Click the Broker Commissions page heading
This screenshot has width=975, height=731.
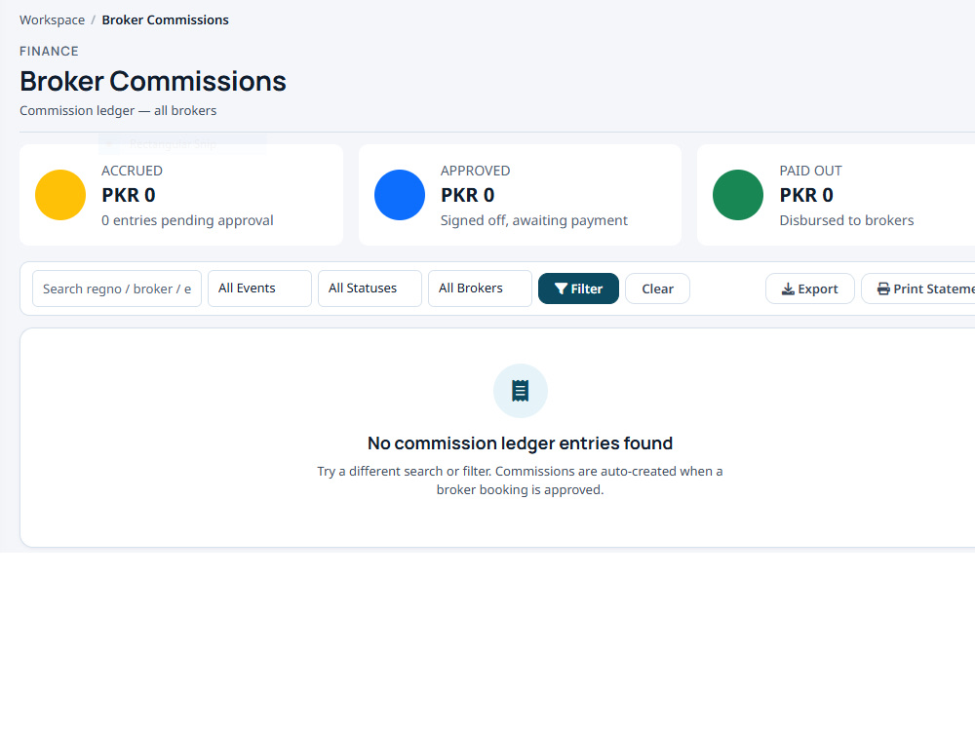pos(153,82)
